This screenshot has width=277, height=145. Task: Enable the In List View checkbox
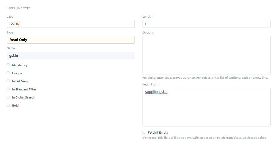8,81
